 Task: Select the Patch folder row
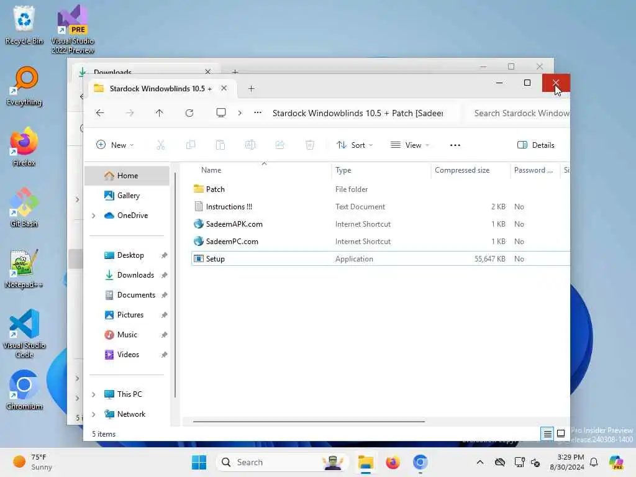click(x=381, y=189)
